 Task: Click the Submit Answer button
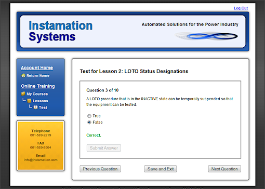(x=104, y=148)
